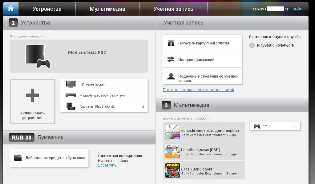This screenshot has height=184, width=315.
Task: Open HD-телевизоры category
Action: [x=104, y=84]
